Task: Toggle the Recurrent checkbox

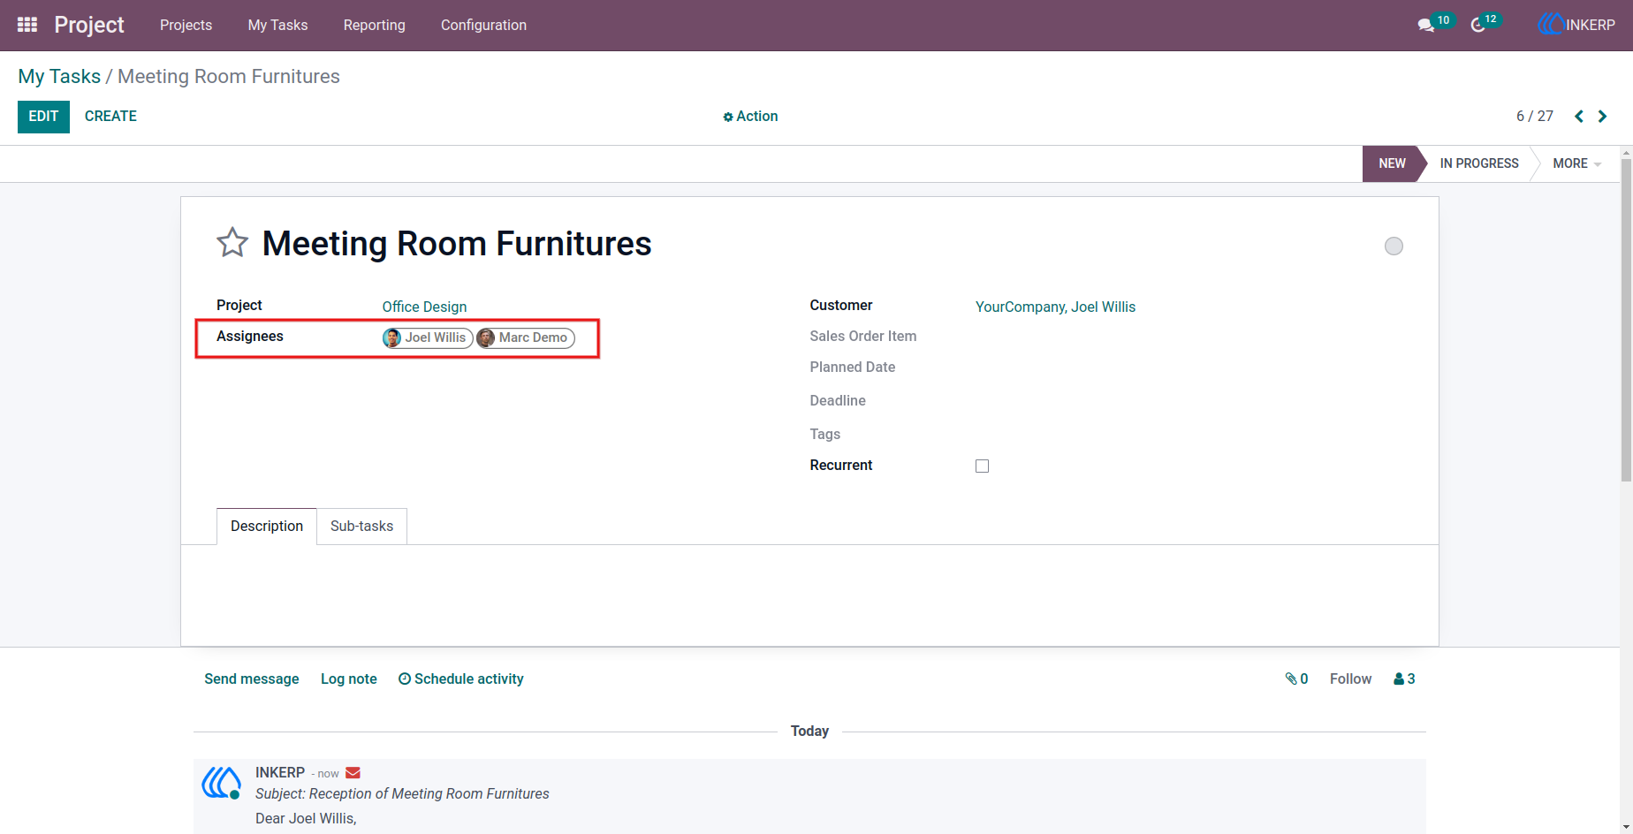Action: click(x=982, y=466)
